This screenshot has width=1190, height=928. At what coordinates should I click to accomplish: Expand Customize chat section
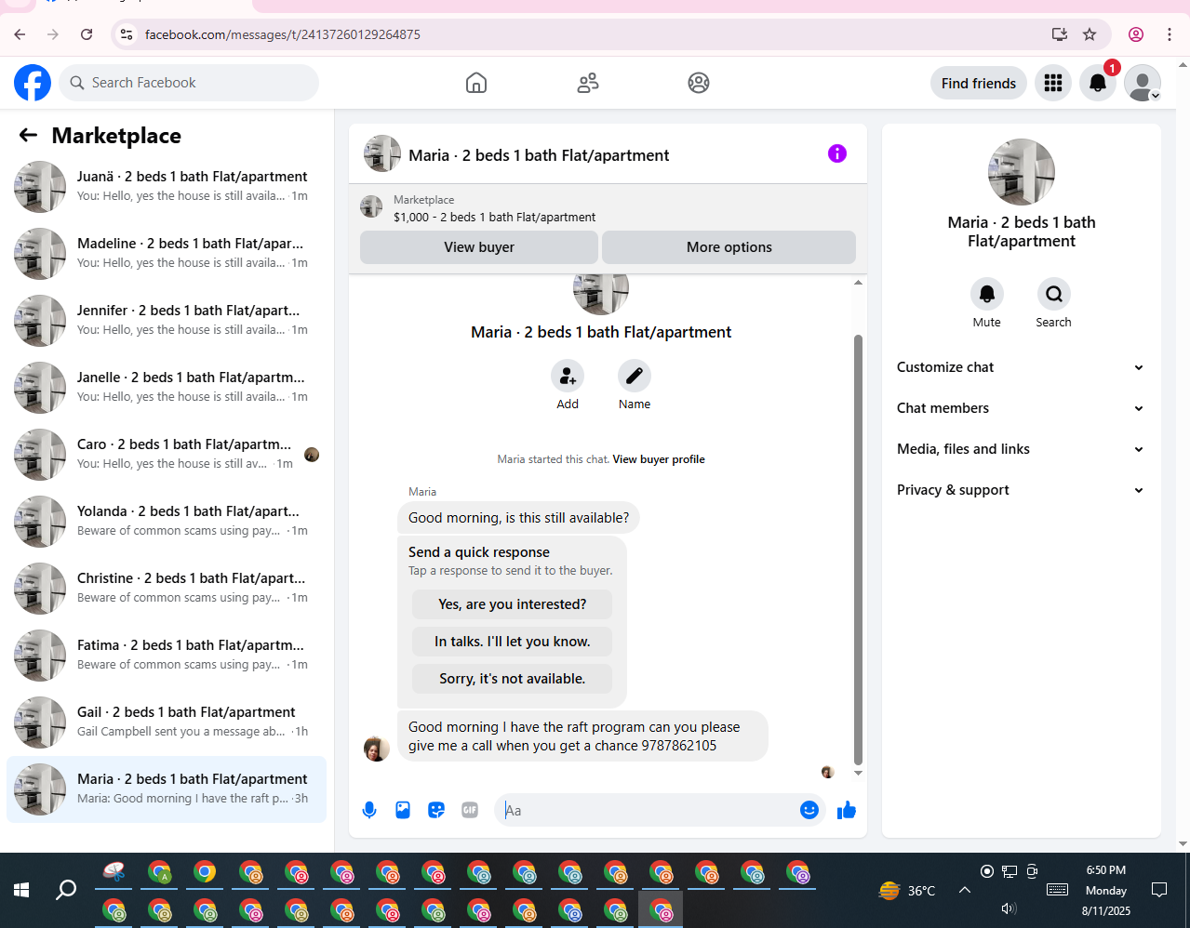[x=1021, y=367]
